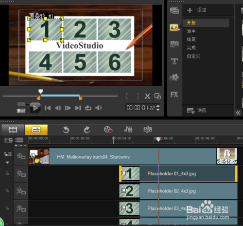Switch to Timeline view
The width and height of the screenshot is (243, 226).
(36, 130)
